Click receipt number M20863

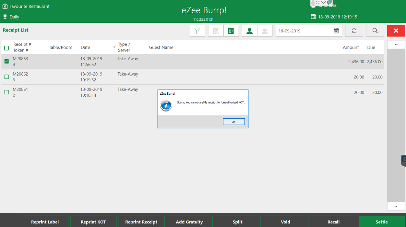pos(20,59)
